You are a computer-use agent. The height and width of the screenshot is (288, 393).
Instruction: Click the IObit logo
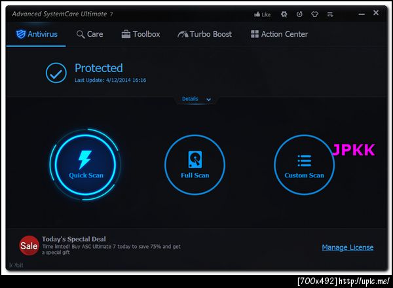click(x=16, y=265)
